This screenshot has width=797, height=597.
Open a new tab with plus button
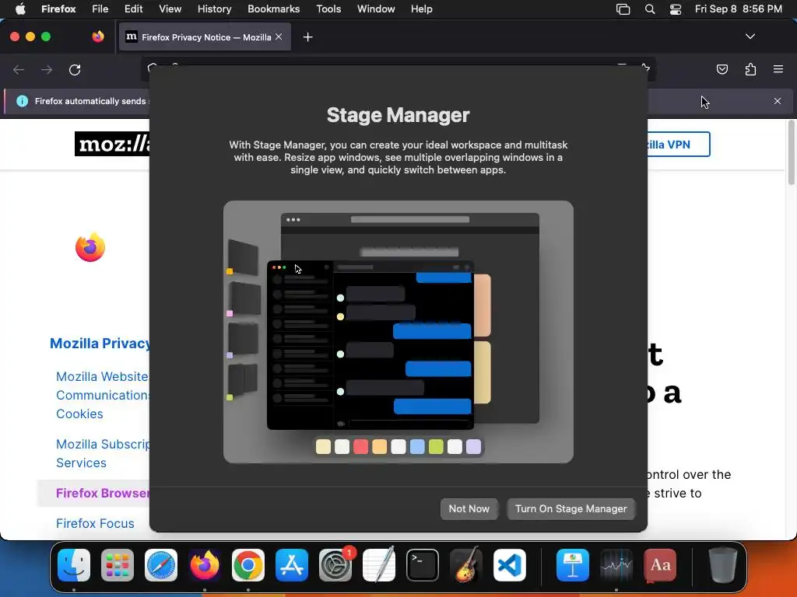[x=307, y=37]
